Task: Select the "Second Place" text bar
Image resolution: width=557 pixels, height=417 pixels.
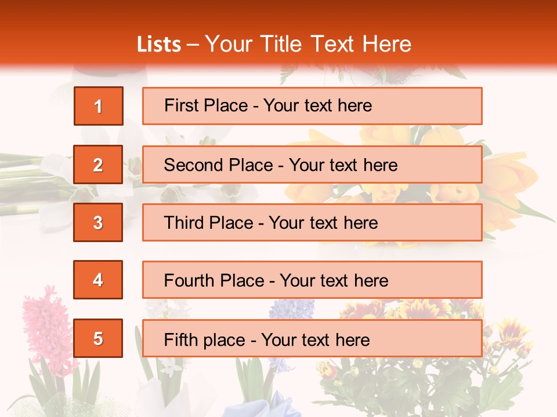Action: click(312, 164)
